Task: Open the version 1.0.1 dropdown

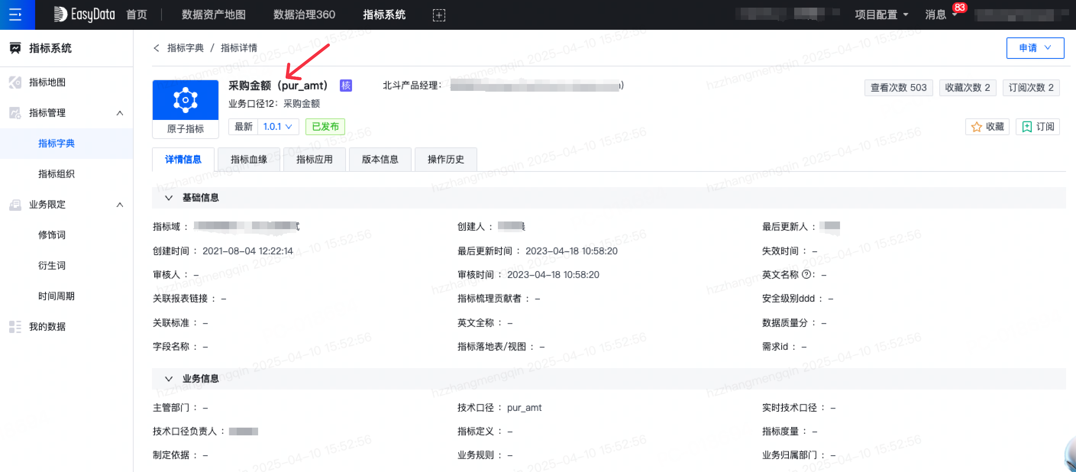Action: pyautogui.click(x=278, y=126)
